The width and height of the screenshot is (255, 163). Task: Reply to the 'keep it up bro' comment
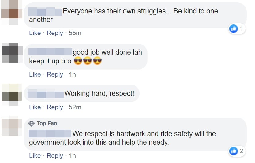(55, 74)
